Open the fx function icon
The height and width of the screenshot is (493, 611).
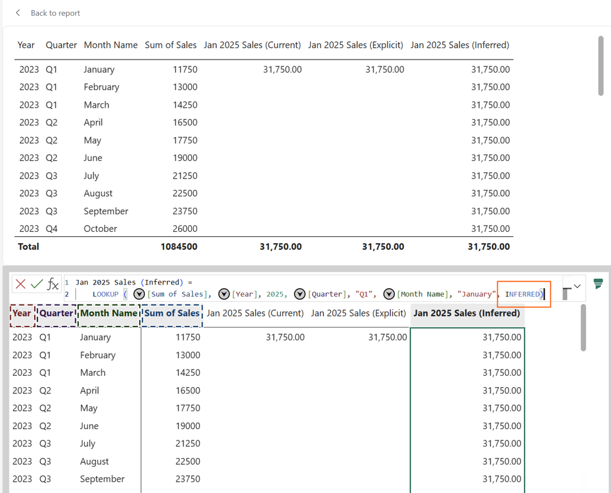[x=53, y=284]
